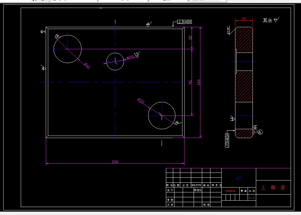Select the 工艺 row label

coord(170,205)
